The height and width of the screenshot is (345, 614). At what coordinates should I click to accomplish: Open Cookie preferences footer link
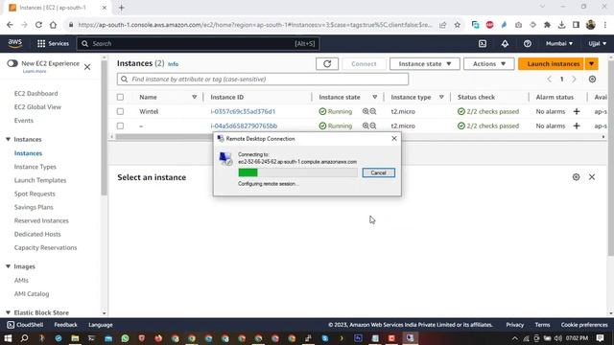click(x=584, y=325)
